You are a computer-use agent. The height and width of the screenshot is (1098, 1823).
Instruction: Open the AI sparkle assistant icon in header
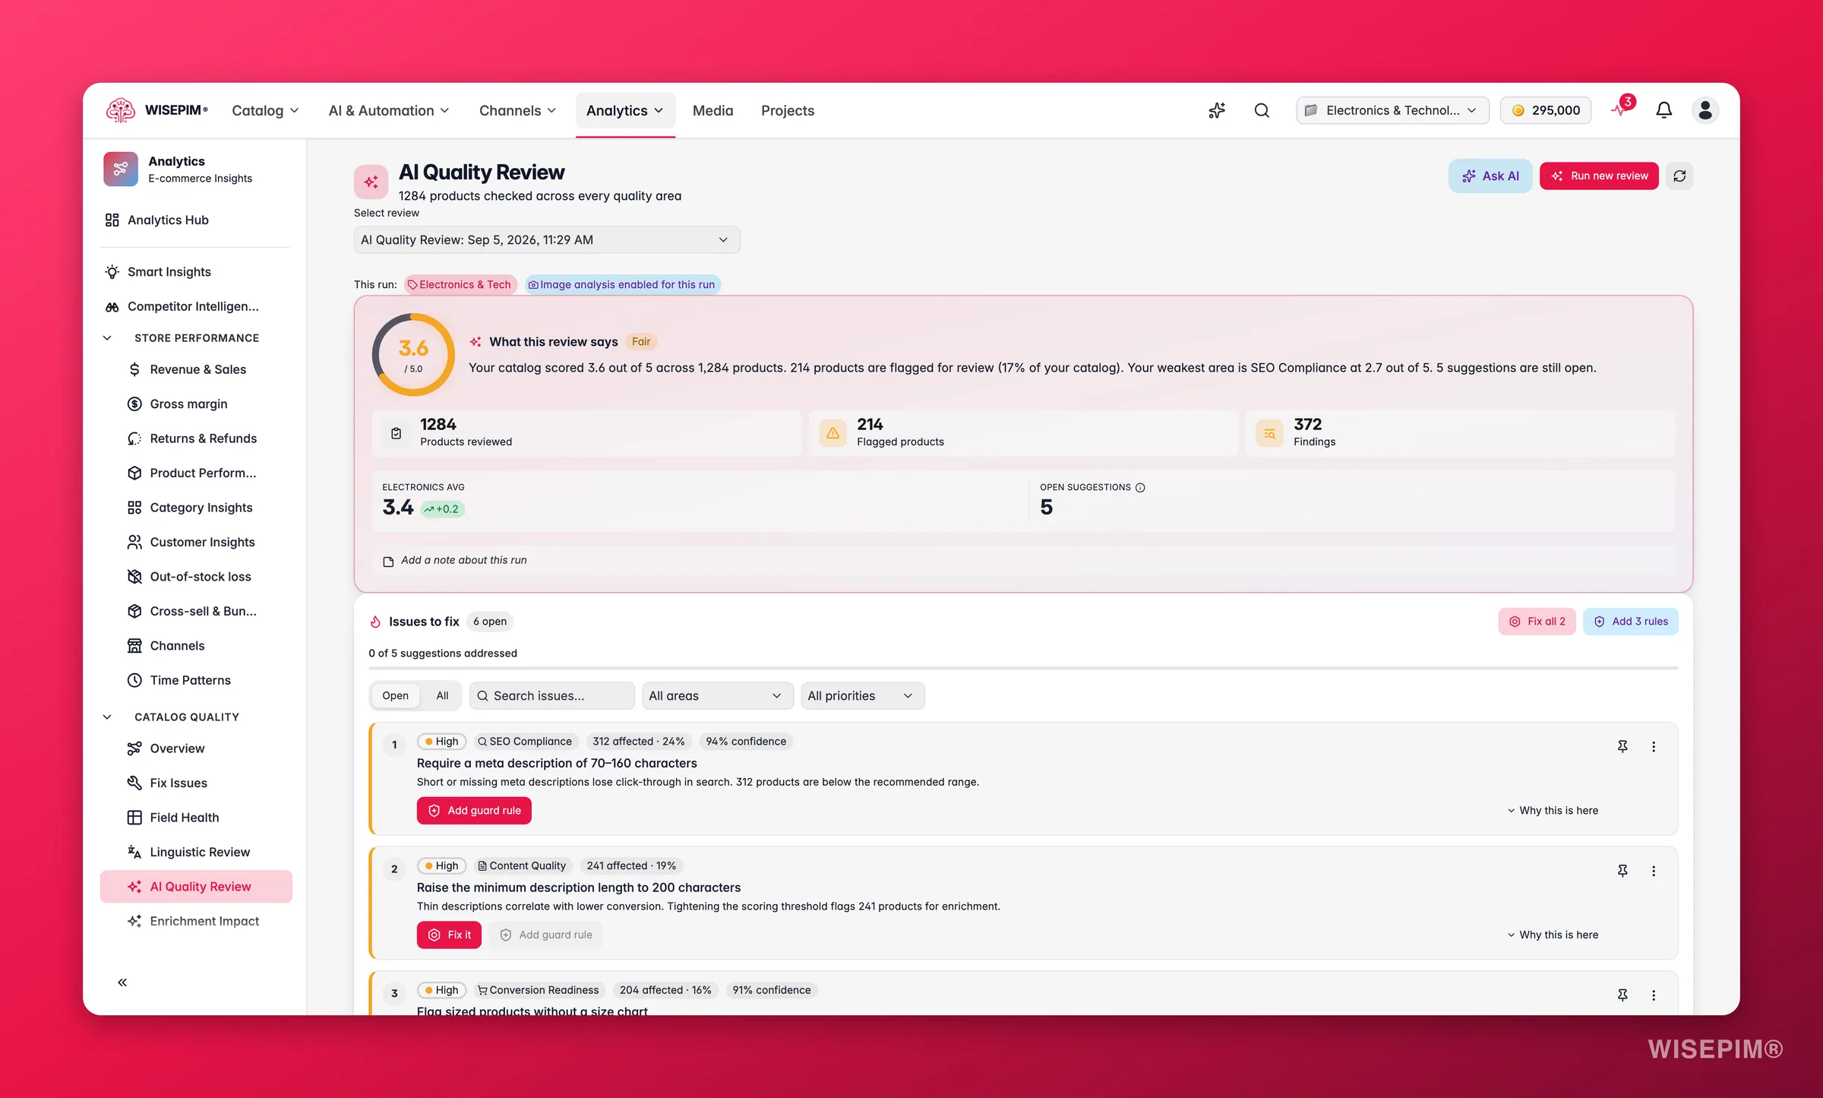pos(1217,110)
